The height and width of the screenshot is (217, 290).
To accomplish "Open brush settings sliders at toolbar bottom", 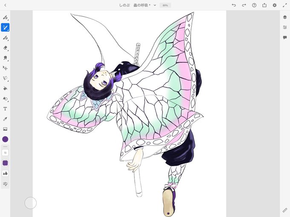I will click(5, 184).
